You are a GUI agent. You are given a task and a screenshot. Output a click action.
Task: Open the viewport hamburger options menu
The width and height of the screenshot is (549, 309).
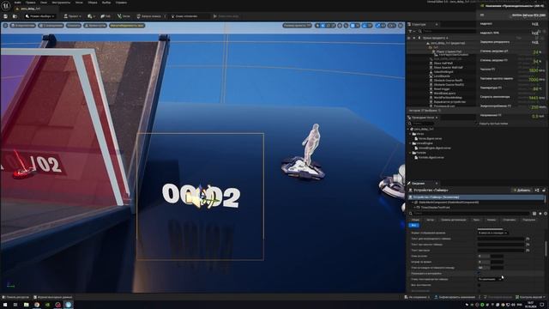[5, 26]
